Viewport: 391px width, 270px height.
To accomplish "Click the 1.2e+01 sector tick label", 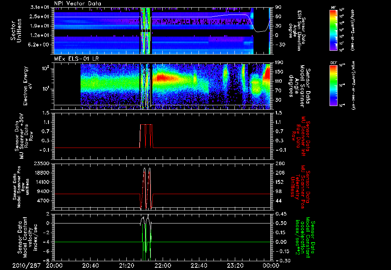I will (40, 35).
